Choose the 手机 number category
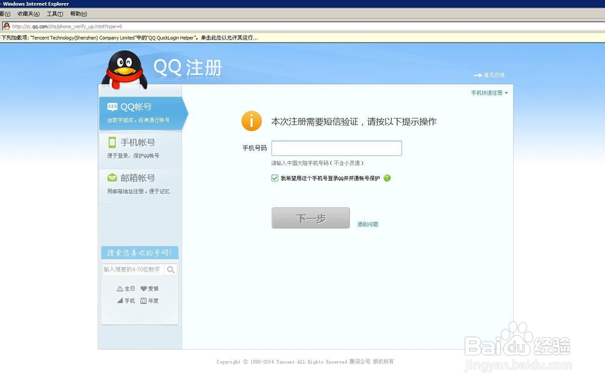This screenshot has height=386, width=605. pos(126,300)
